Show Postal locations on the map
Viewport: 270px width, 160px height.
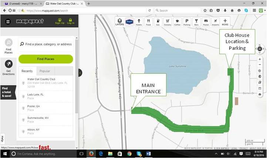click(x=206, y=22)
